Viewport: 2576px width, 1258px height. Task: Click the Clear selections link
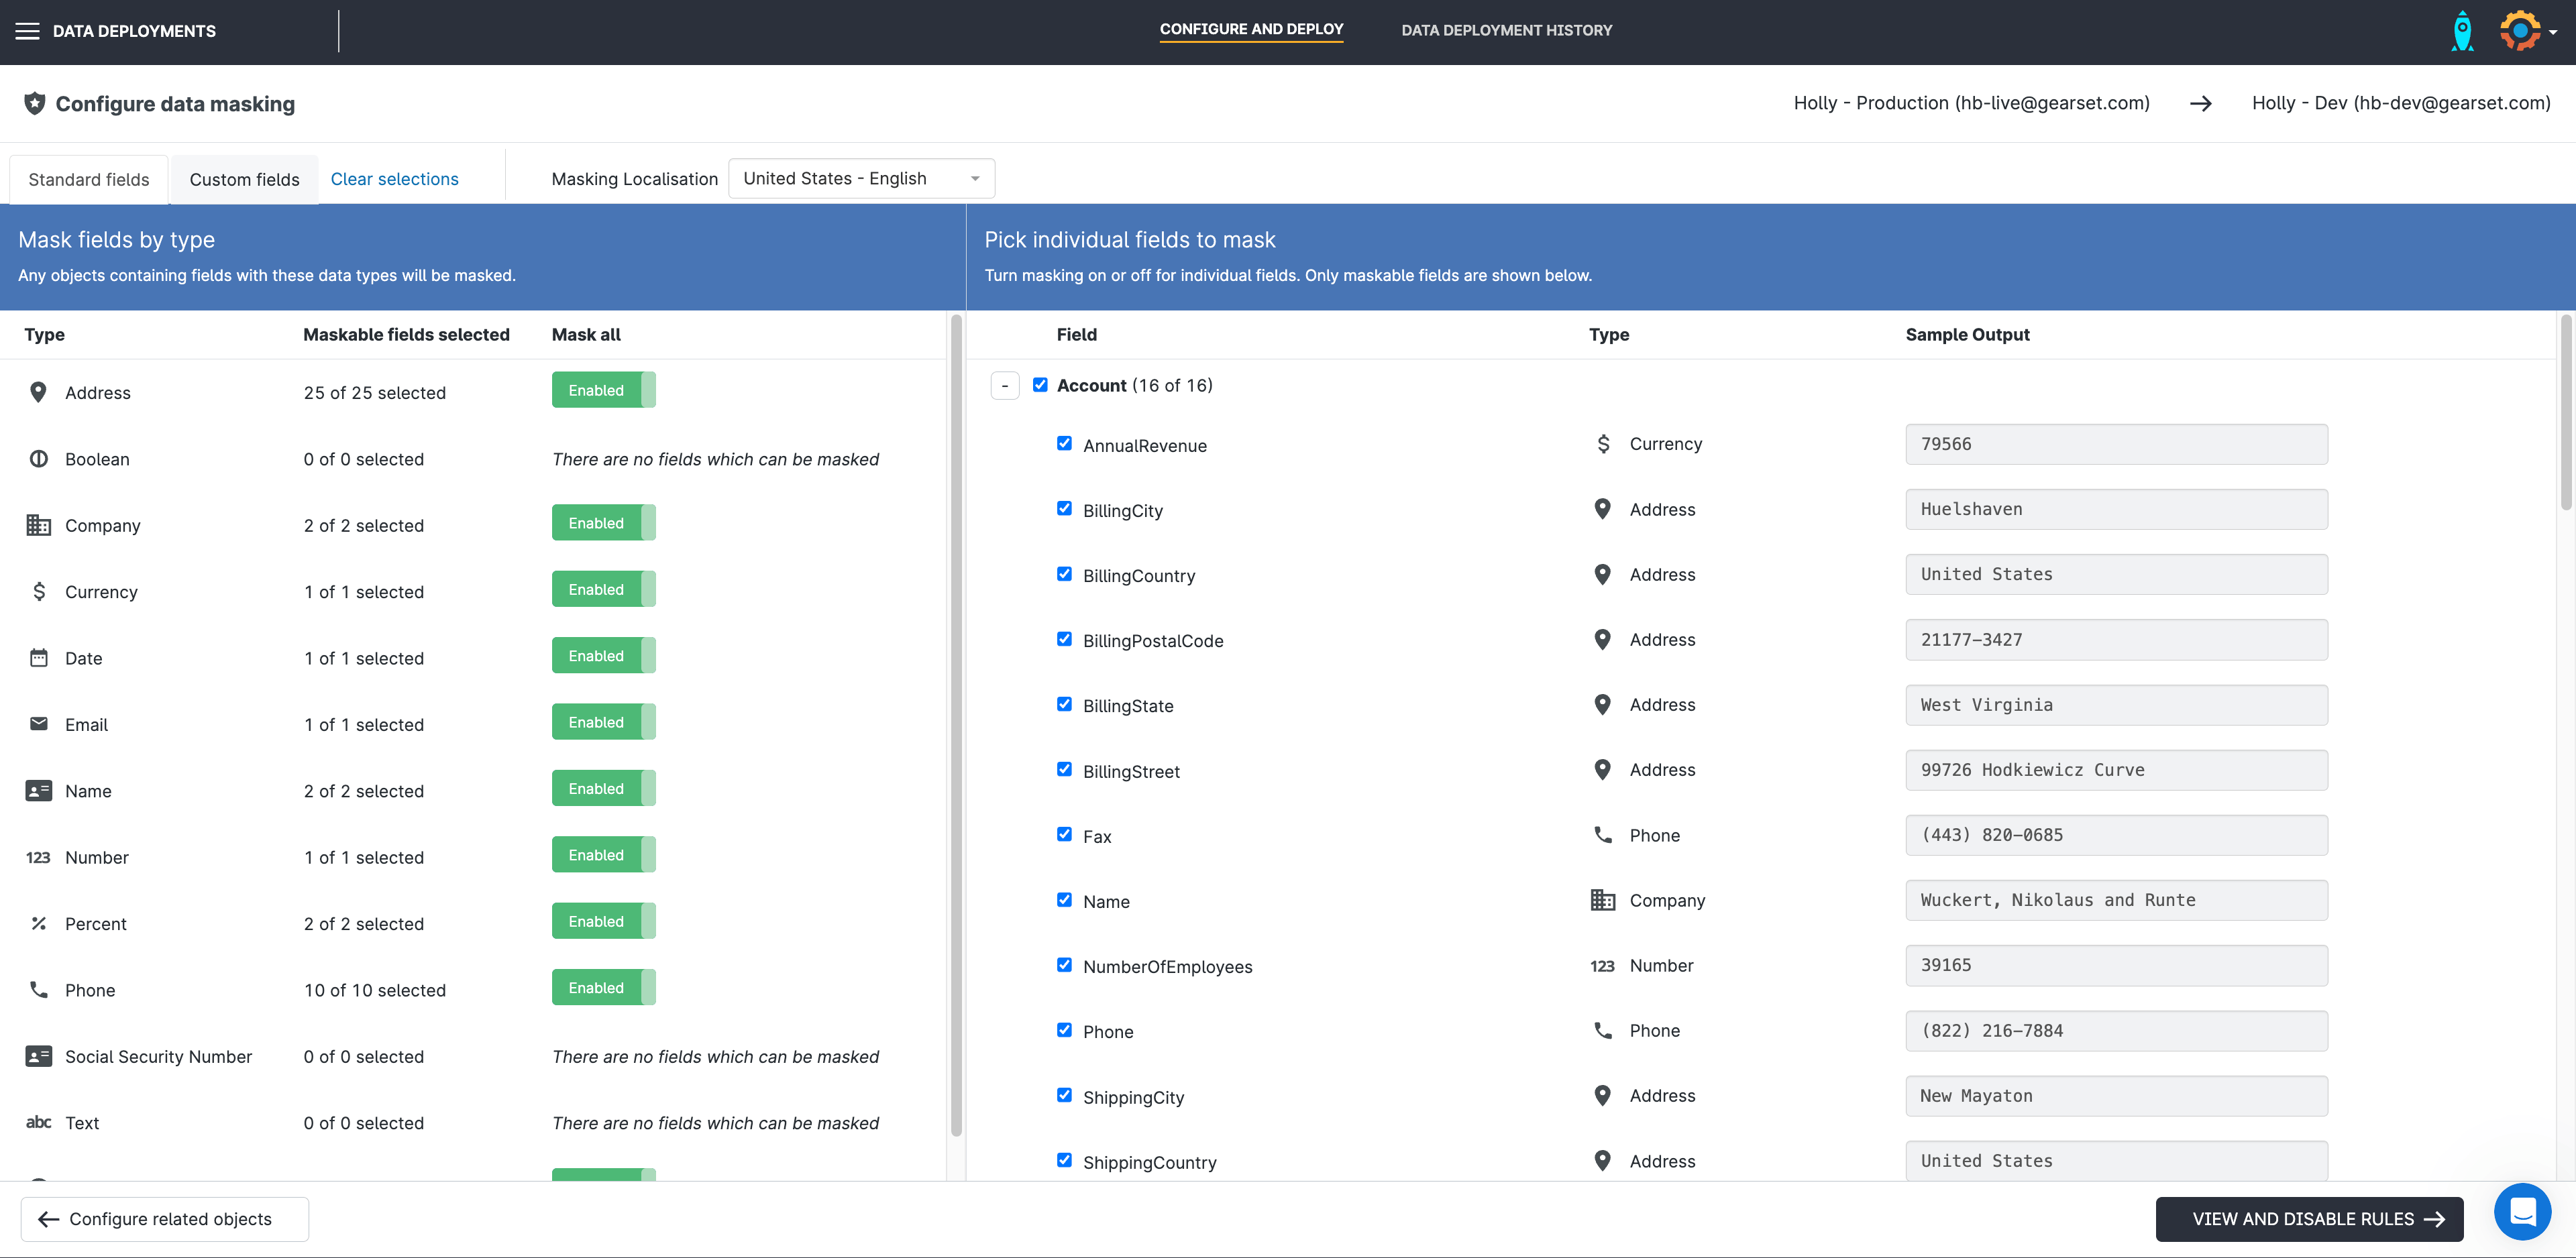coord(394,179)
